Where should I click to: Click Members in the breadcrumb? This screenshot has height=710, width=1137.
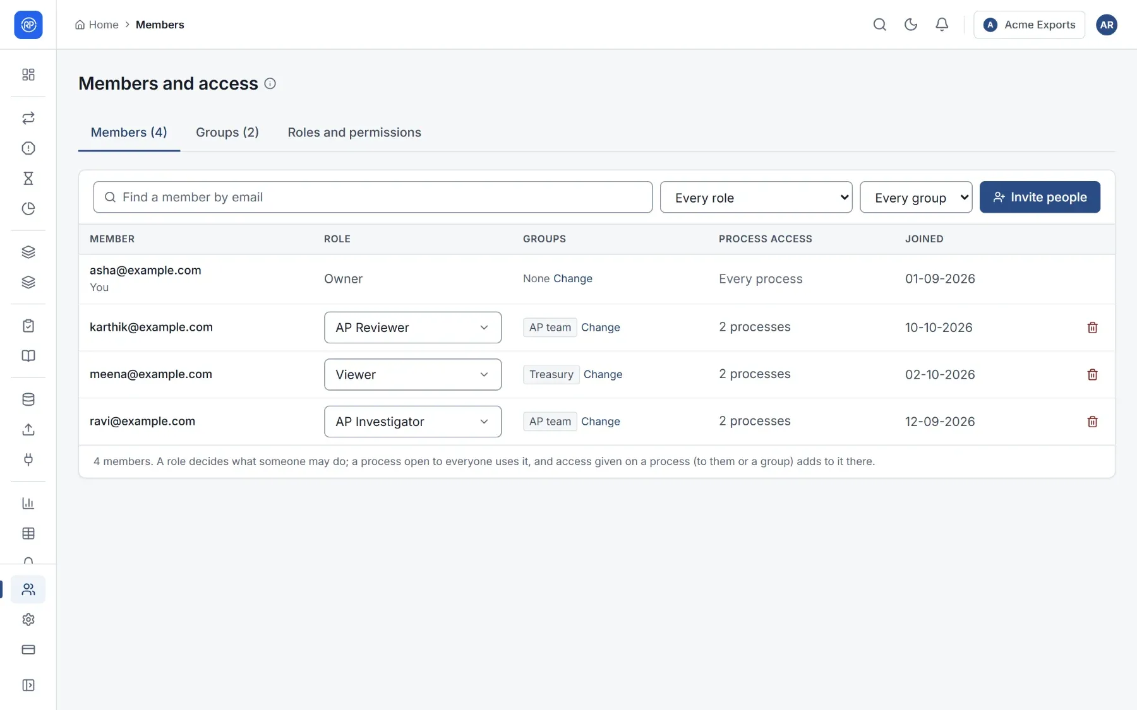(x=160, y=25)
